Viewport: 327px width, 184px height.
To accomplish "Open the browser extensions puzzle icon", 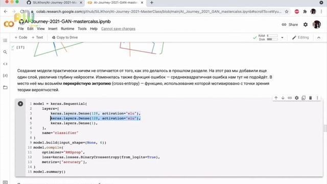I will tap(305, 12).
